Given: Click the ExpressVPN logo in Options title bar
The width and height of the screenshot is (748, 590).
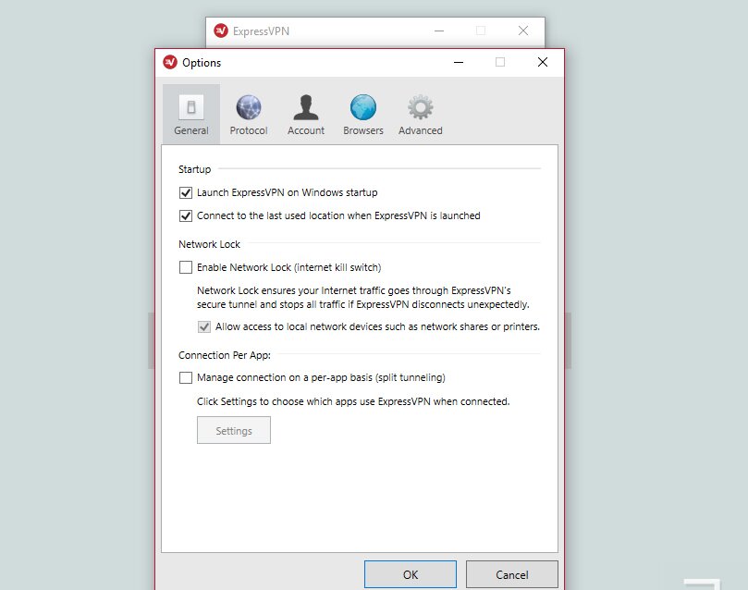Looking at the screenshot, I should 170,63.
